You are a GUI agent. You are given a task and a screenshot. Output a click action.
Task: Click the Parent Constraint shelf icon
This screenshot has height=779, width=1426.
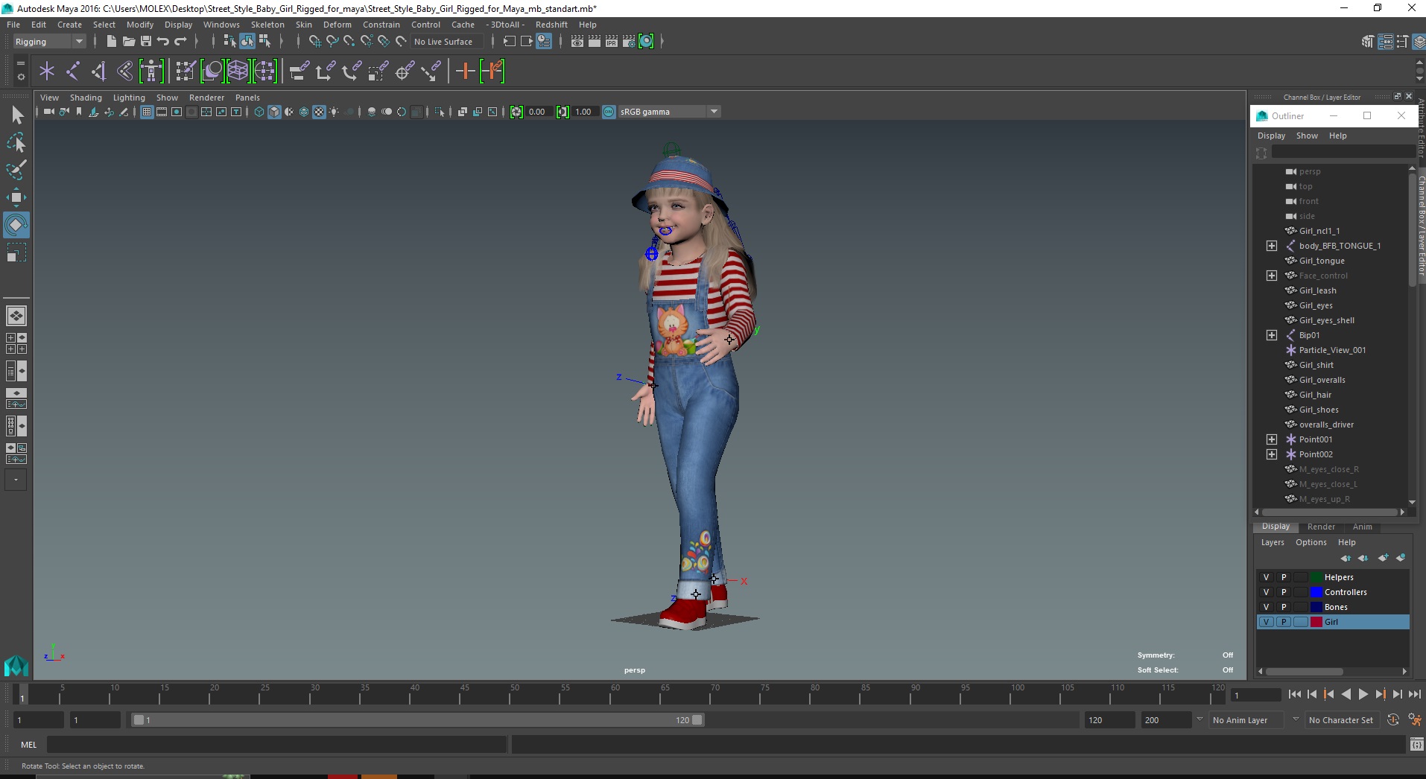299,71
